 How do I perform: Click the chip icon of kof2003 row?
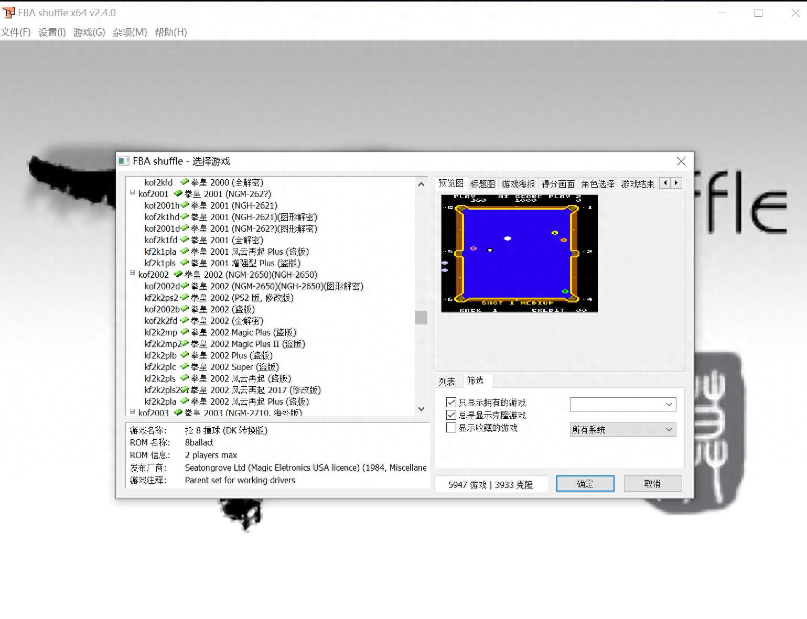178,412
